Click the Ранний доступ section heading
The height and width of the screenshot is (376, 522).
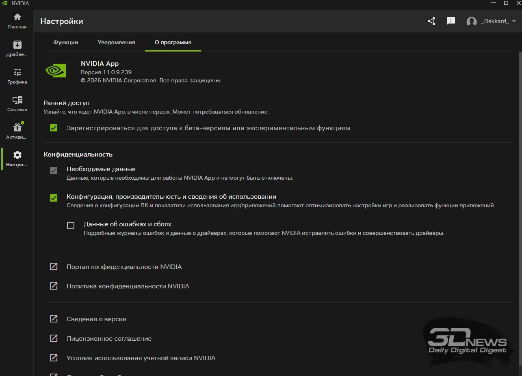point(67,103)
